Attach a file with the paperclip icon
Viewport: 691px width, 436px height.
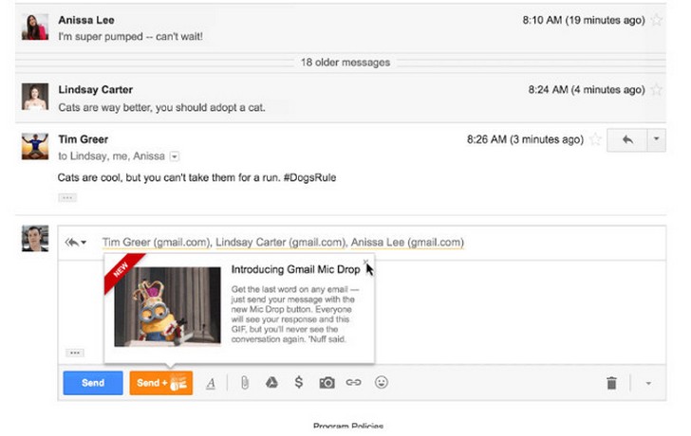tap(243, 383)
